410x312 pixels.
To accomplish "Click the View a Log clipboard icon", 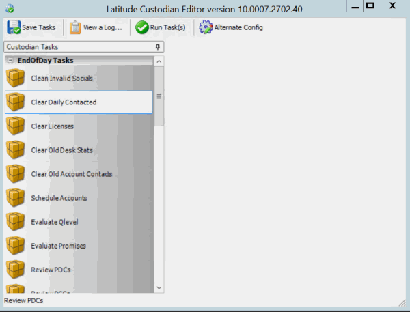I will click(x=75, y=27).
